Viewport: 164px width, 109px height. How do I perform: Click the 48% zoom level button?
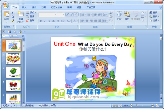tap(126, 105)
